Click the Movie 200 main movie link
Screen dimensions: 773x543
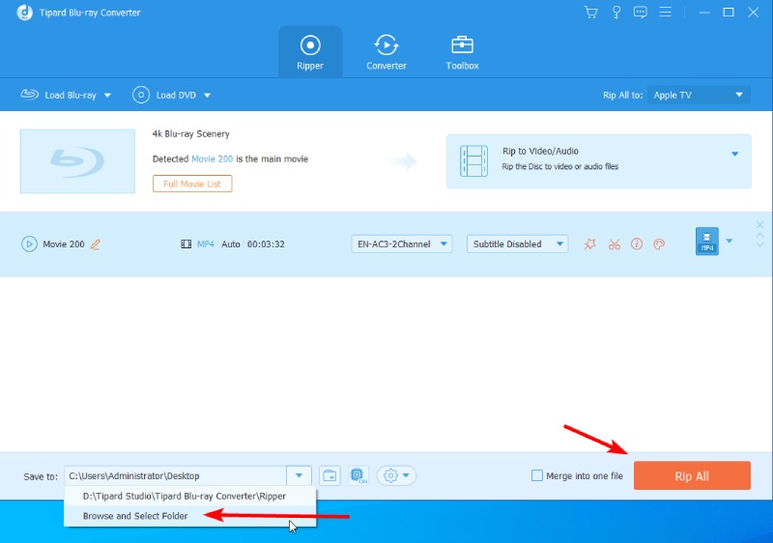[212, 158]
